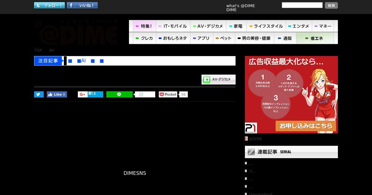Viewport: 372px width, 195px height.
Task: Focus the search input field
Action: point(302,5)
